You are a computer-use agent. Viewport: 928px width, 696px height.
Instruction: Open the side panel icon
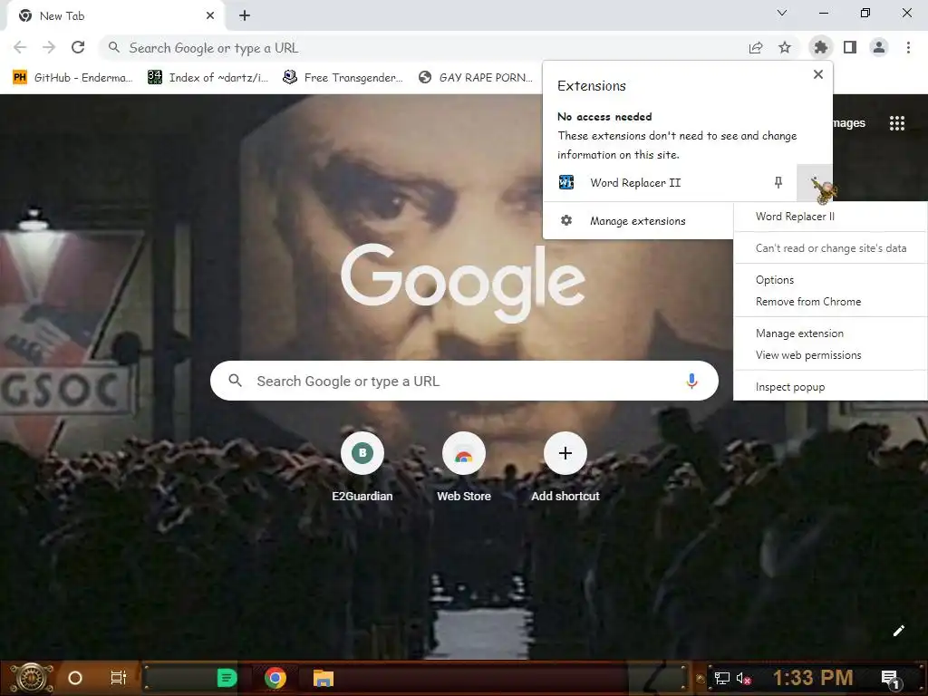pyautogui.click(x=850, y=47)
